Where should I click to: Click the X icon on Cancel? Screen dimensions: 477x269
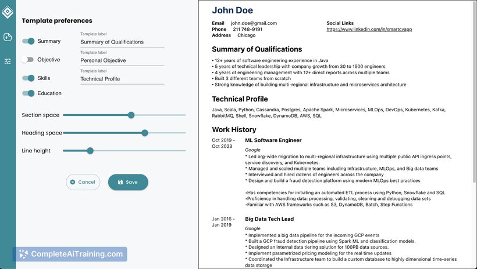click(72, 182)
